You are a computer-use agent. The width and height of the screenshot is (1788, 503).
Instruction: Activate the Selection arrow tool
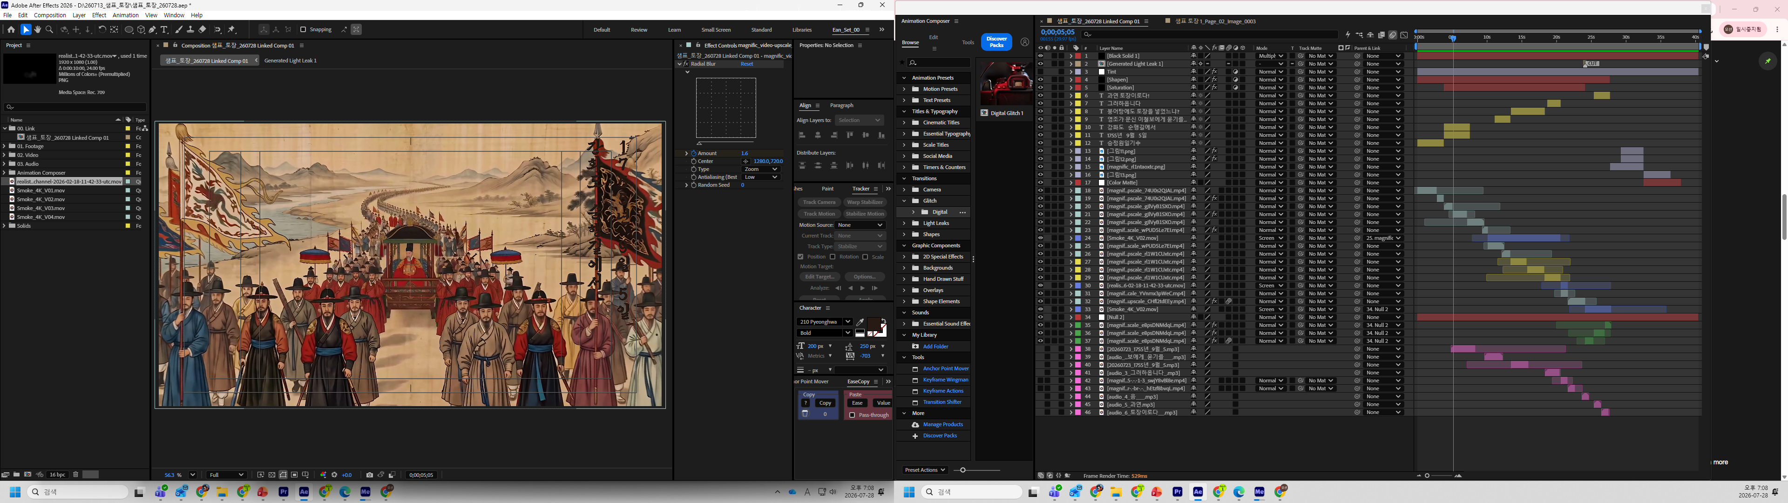pyautogui.click(x=26, y=30)
